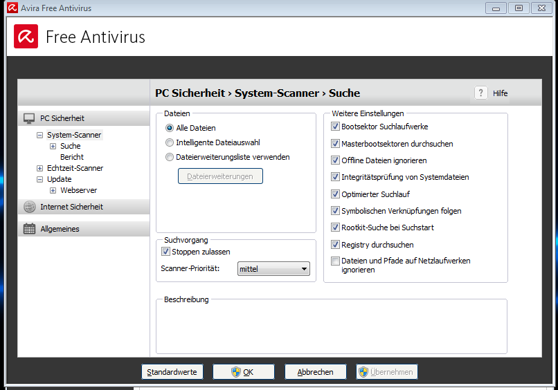558x390 pixels.
Task: Click the Standardwerte button
Action: point(172,372)
